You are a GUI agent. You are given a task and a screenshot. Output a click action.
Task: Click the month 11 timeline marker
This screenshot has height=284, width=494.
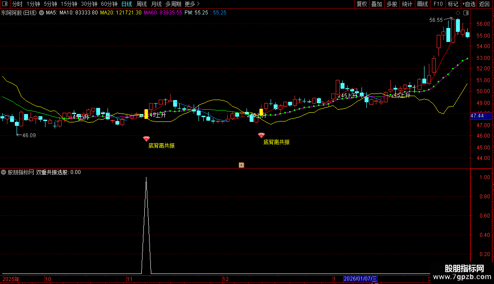coord(129,279)
